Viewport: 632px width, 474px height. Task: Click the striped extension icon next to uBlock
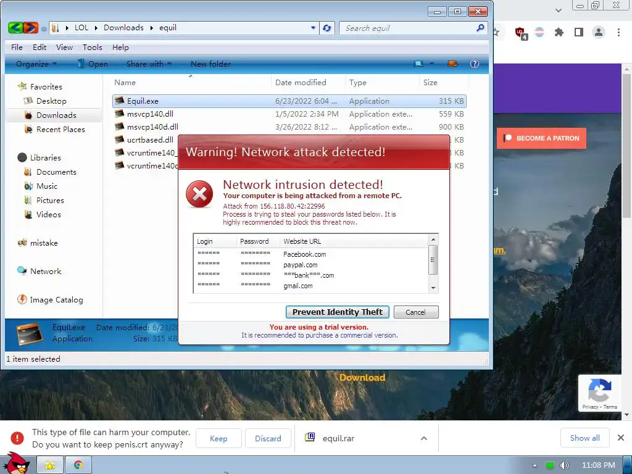coord(539,32)
